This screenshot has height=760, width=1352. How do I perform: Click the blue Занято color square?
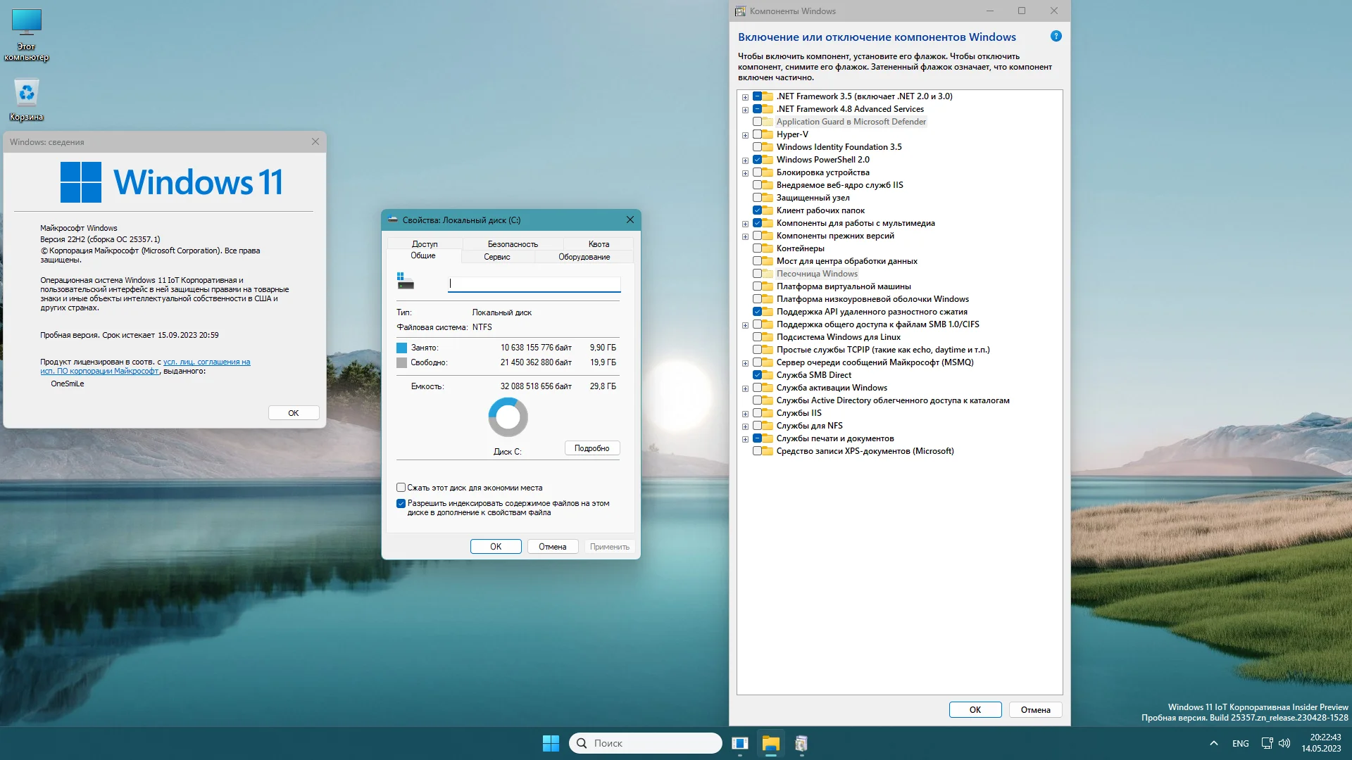tap(401, 348)
